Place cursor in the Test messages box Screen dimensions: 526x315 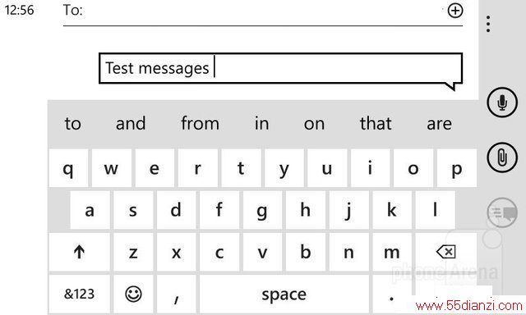pos(281,68)
